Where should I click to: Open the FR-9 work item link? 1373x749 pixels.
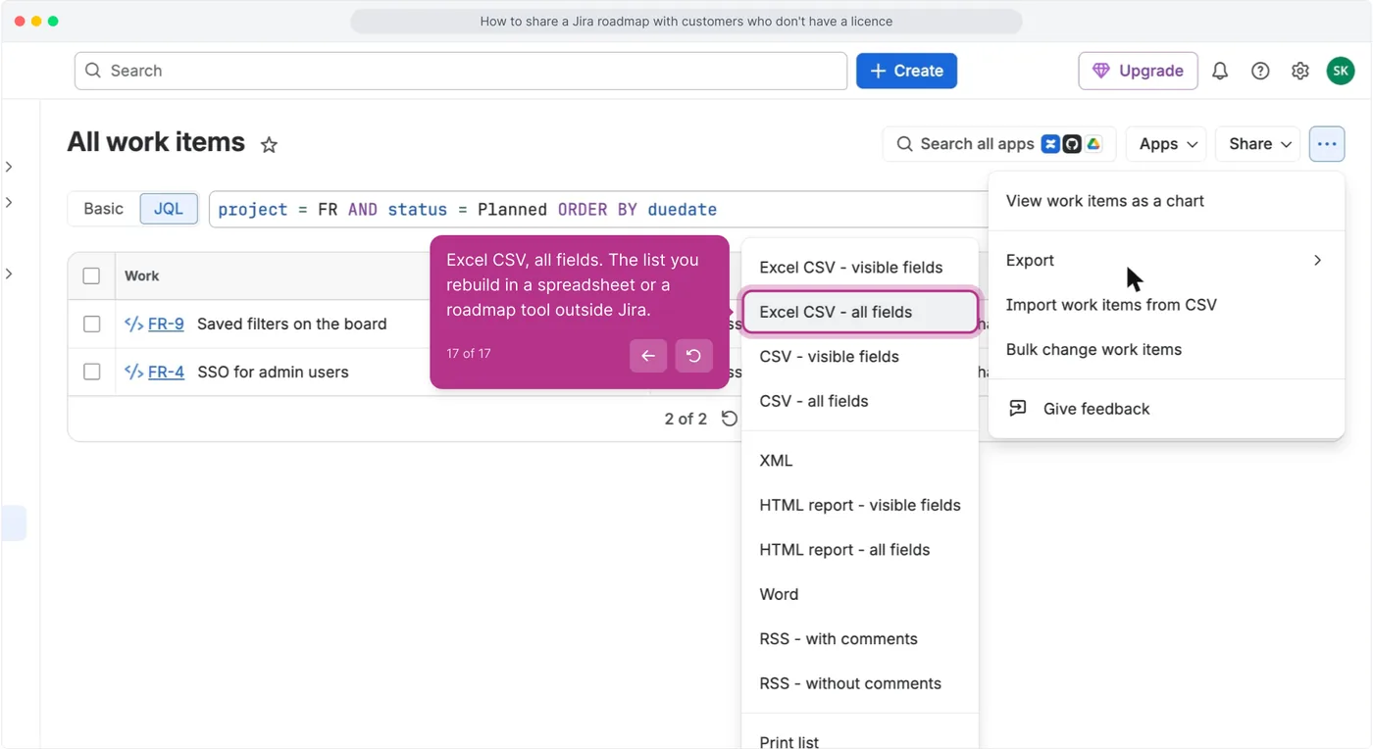[x=166, y=324]
